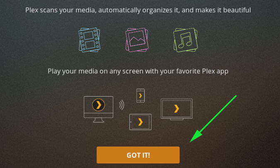Click the smartphone device icon

point(141,96)
